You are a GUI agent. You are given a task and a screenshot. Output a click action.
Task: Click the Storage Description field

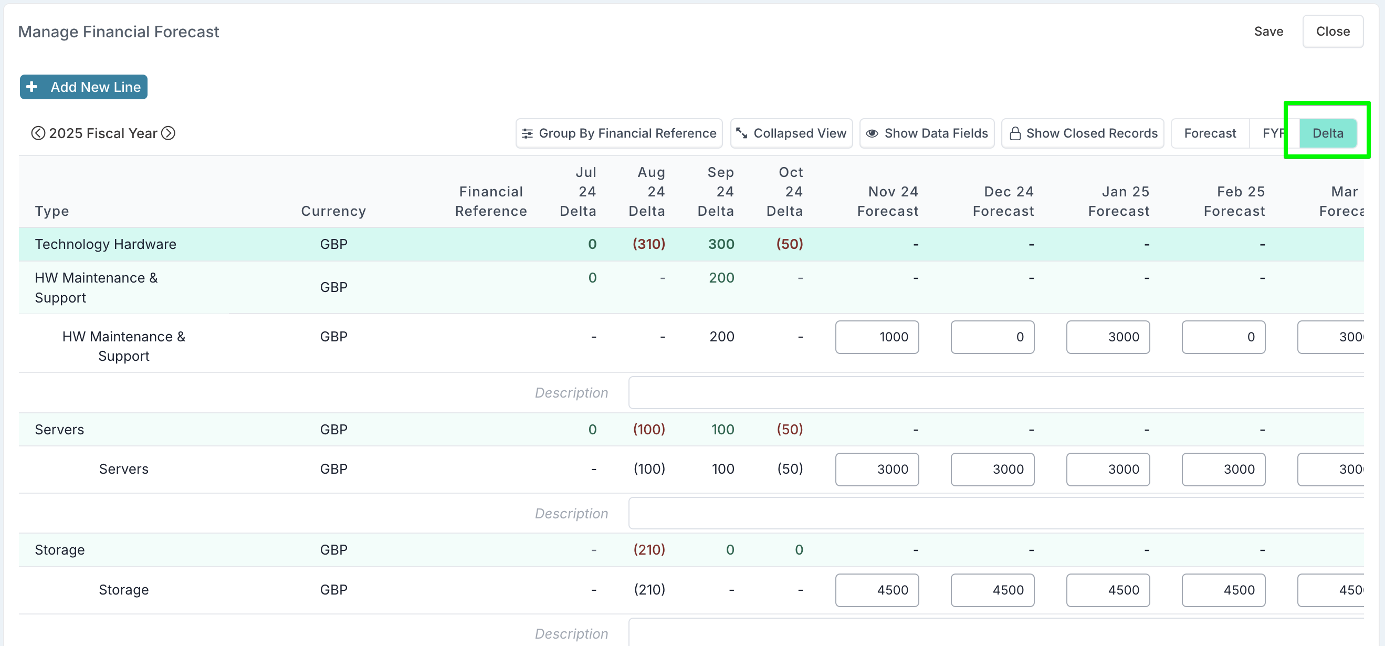coord(996,632)
